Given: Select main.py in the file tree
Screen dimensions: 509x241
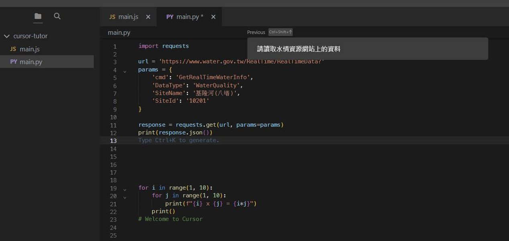Looking at the screenshot, I should pos(31,62).
